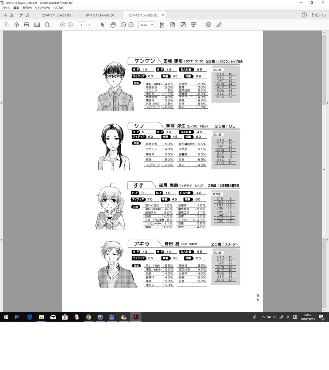Viewport: 329px width, 370px height.
Task: Open the notification action center
Action: pos(321,317)
